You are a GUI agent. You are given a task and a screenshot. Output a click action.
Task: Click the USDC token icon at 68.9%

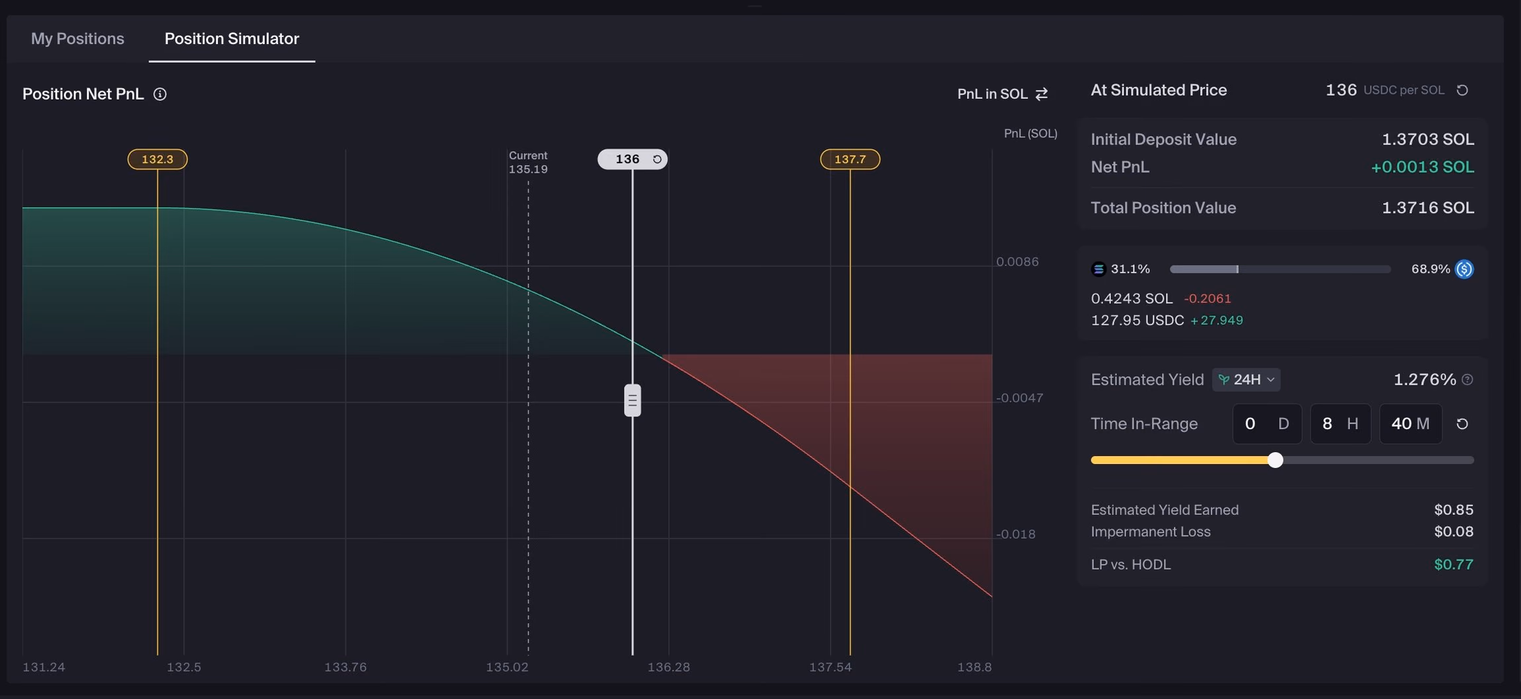[x=1464, y=269]
